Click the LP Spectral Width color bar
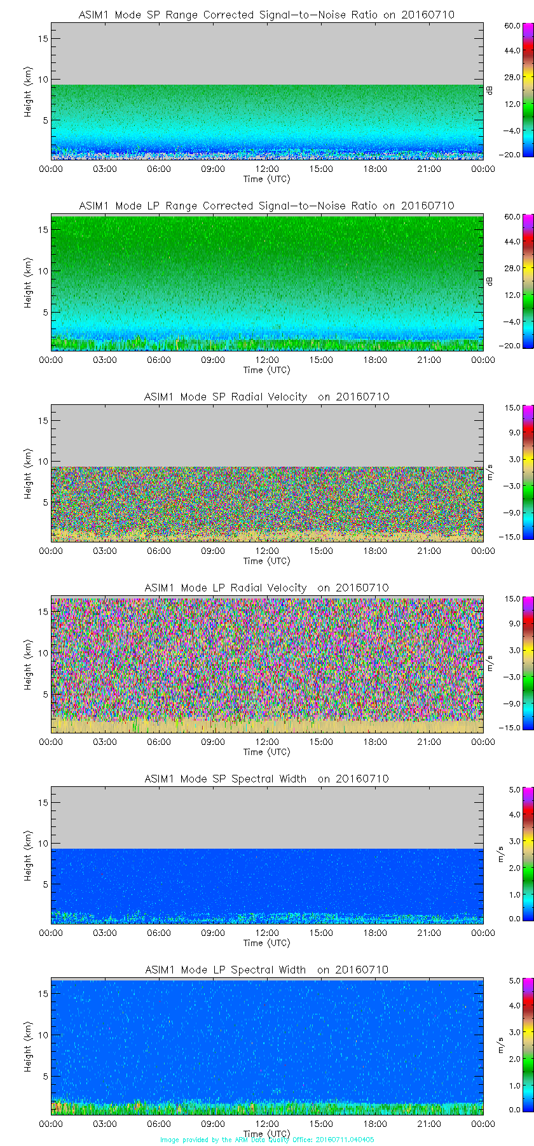 [x=528, y=1045]
